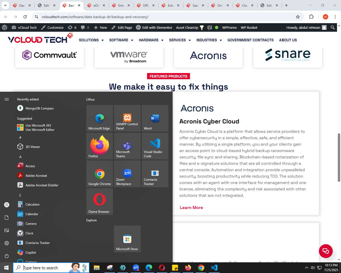Open Copilot from the app list

[48, 252]
